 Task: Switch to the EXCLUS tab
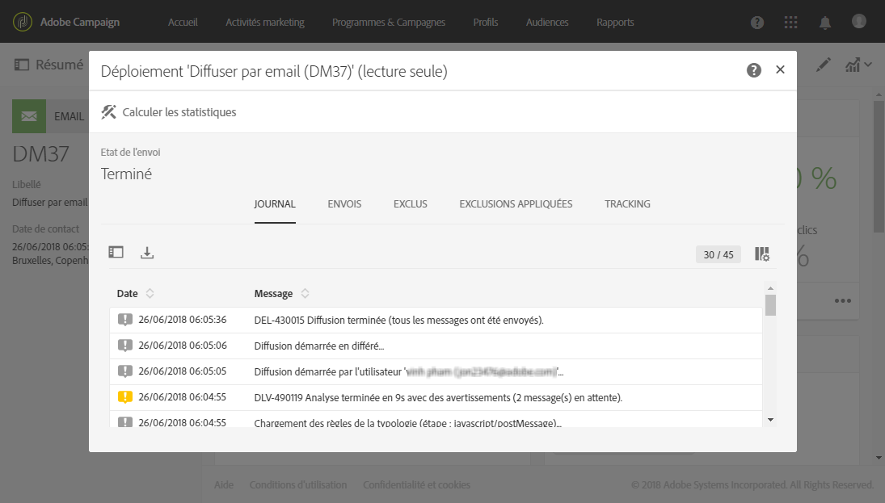pos(411,204)
